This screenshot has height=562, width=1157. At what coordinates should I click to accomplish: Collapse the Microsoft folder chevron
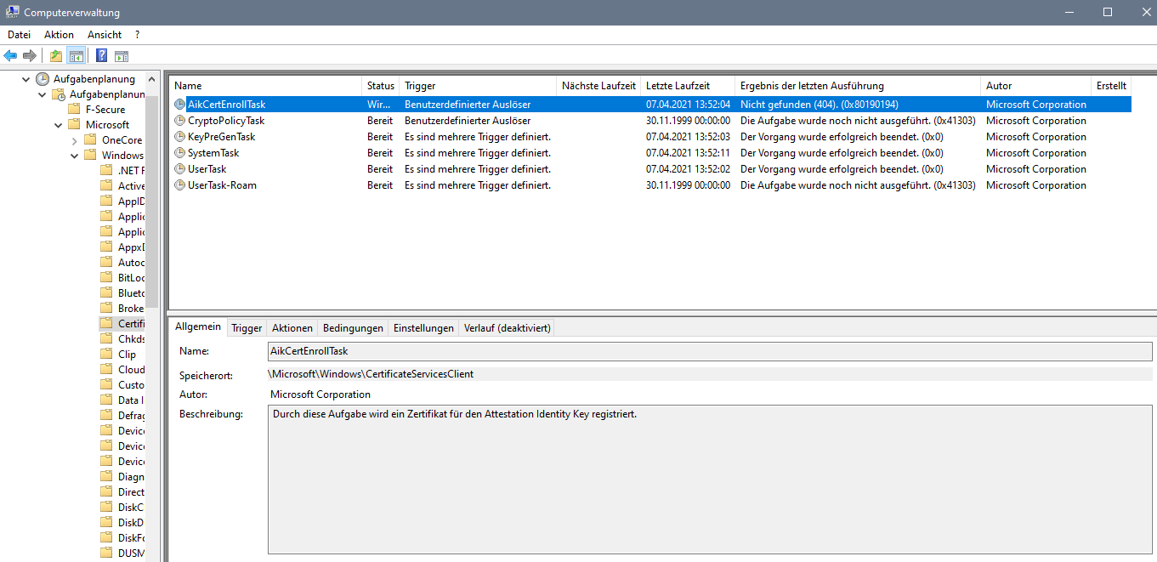tap(59, 125)
